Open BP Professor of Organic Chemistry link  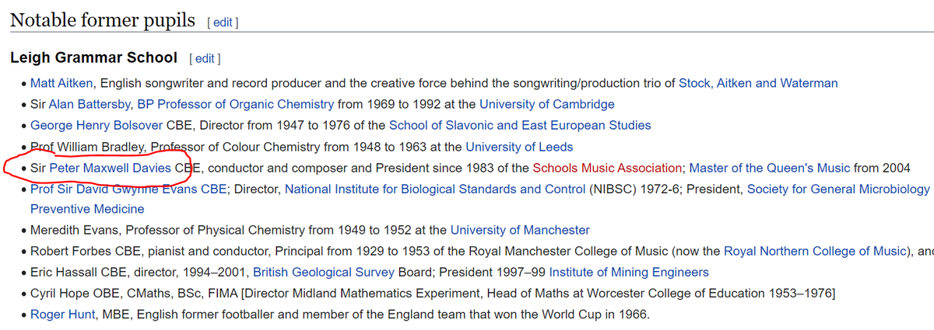coord(235,104)
